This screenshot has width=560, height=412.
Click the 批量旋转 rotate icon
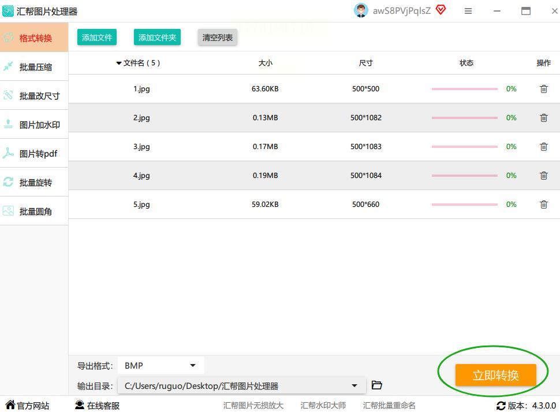(x=8, y=182)
